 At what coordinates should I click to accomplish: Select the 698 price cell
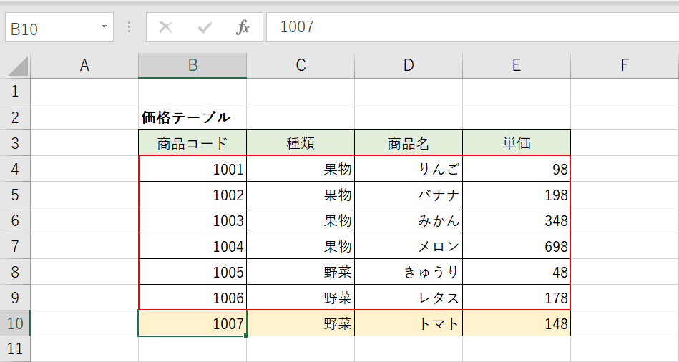[x=516, y=246]
